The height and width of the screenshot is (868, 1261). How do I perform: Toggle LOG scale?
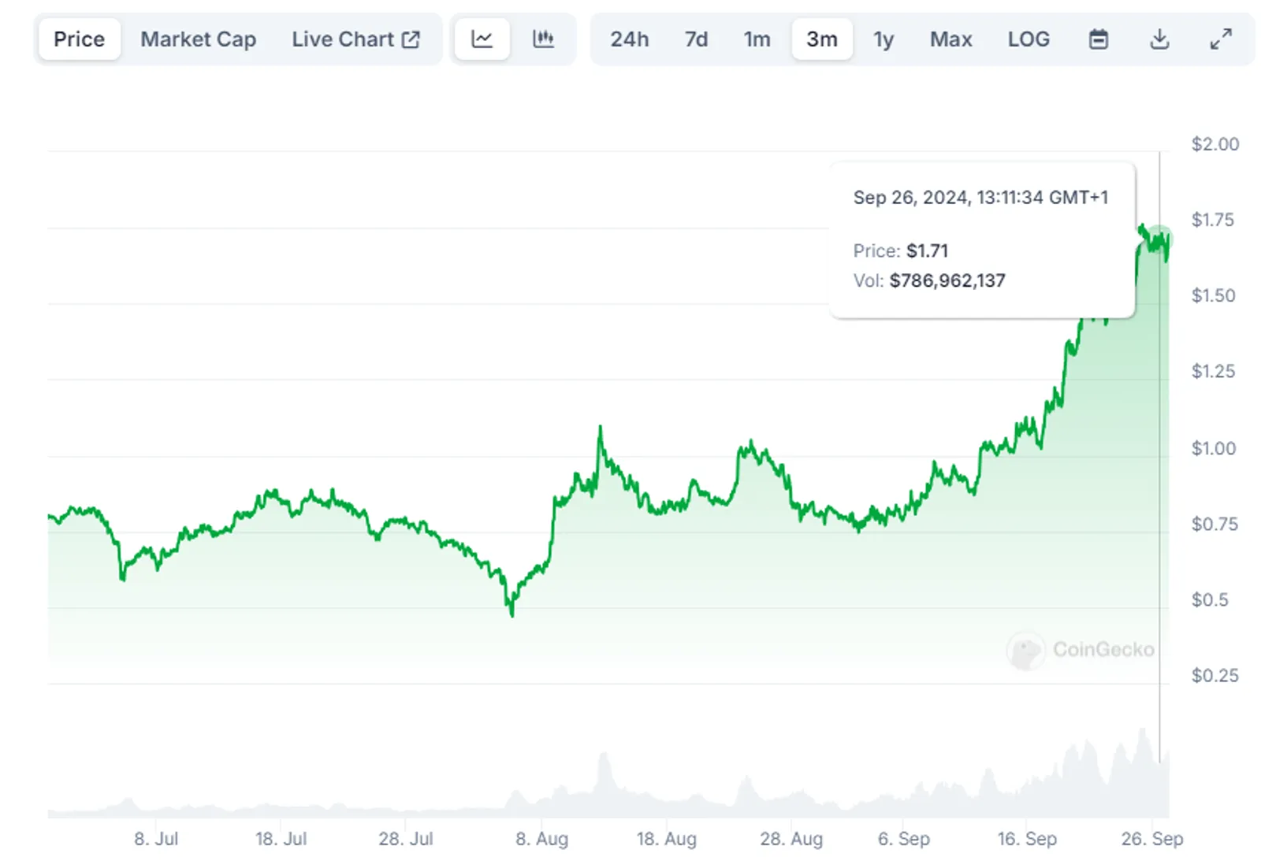click(1029, 39)
